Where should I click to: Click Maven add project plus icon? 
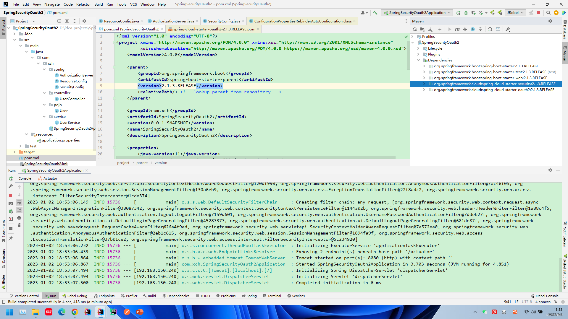440,29
